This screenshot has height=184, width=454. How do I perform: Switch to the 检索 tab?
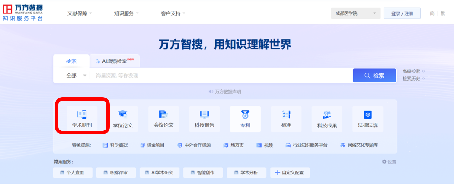click(71, 61)
